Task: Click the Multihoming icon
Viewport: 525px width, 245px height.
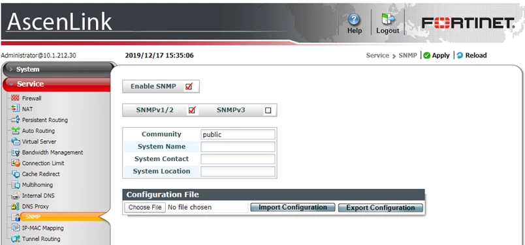Action: click(x=16, y=184)
